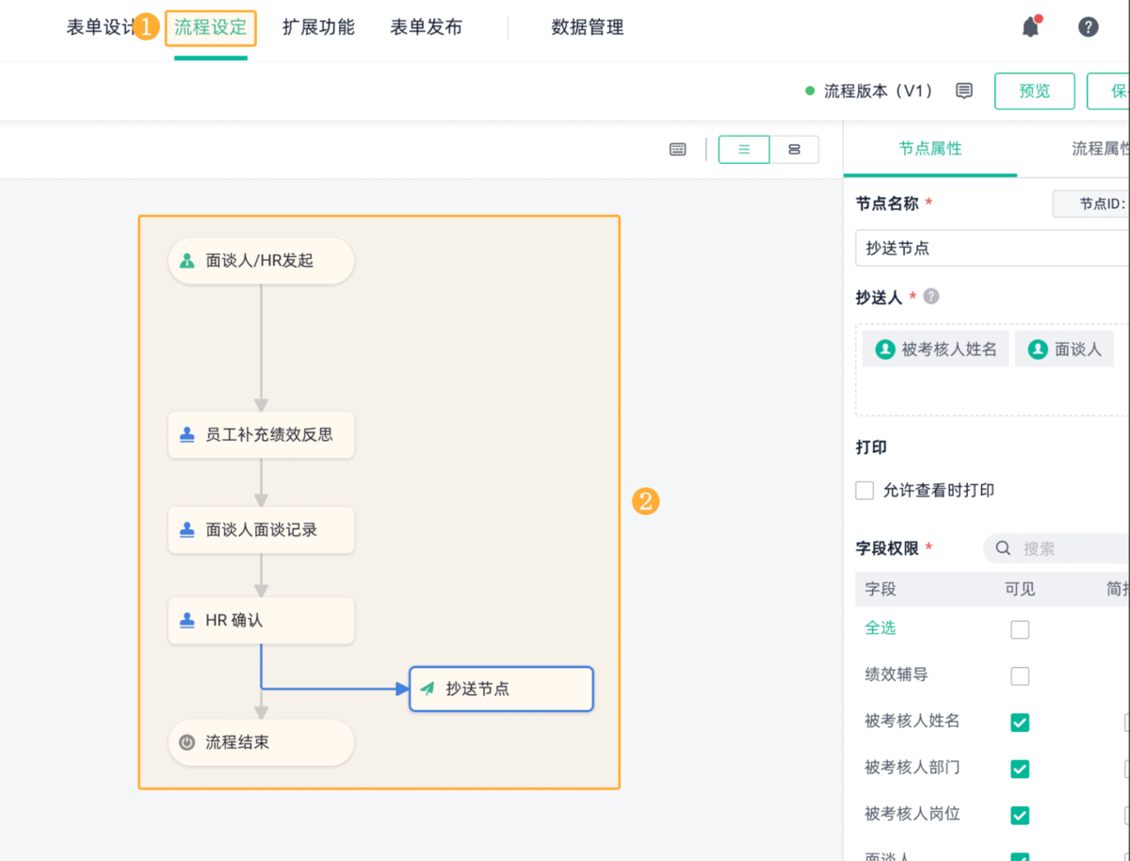Click the help icon beside 抄送人
1130x861 pixels.
coord(931,297)
